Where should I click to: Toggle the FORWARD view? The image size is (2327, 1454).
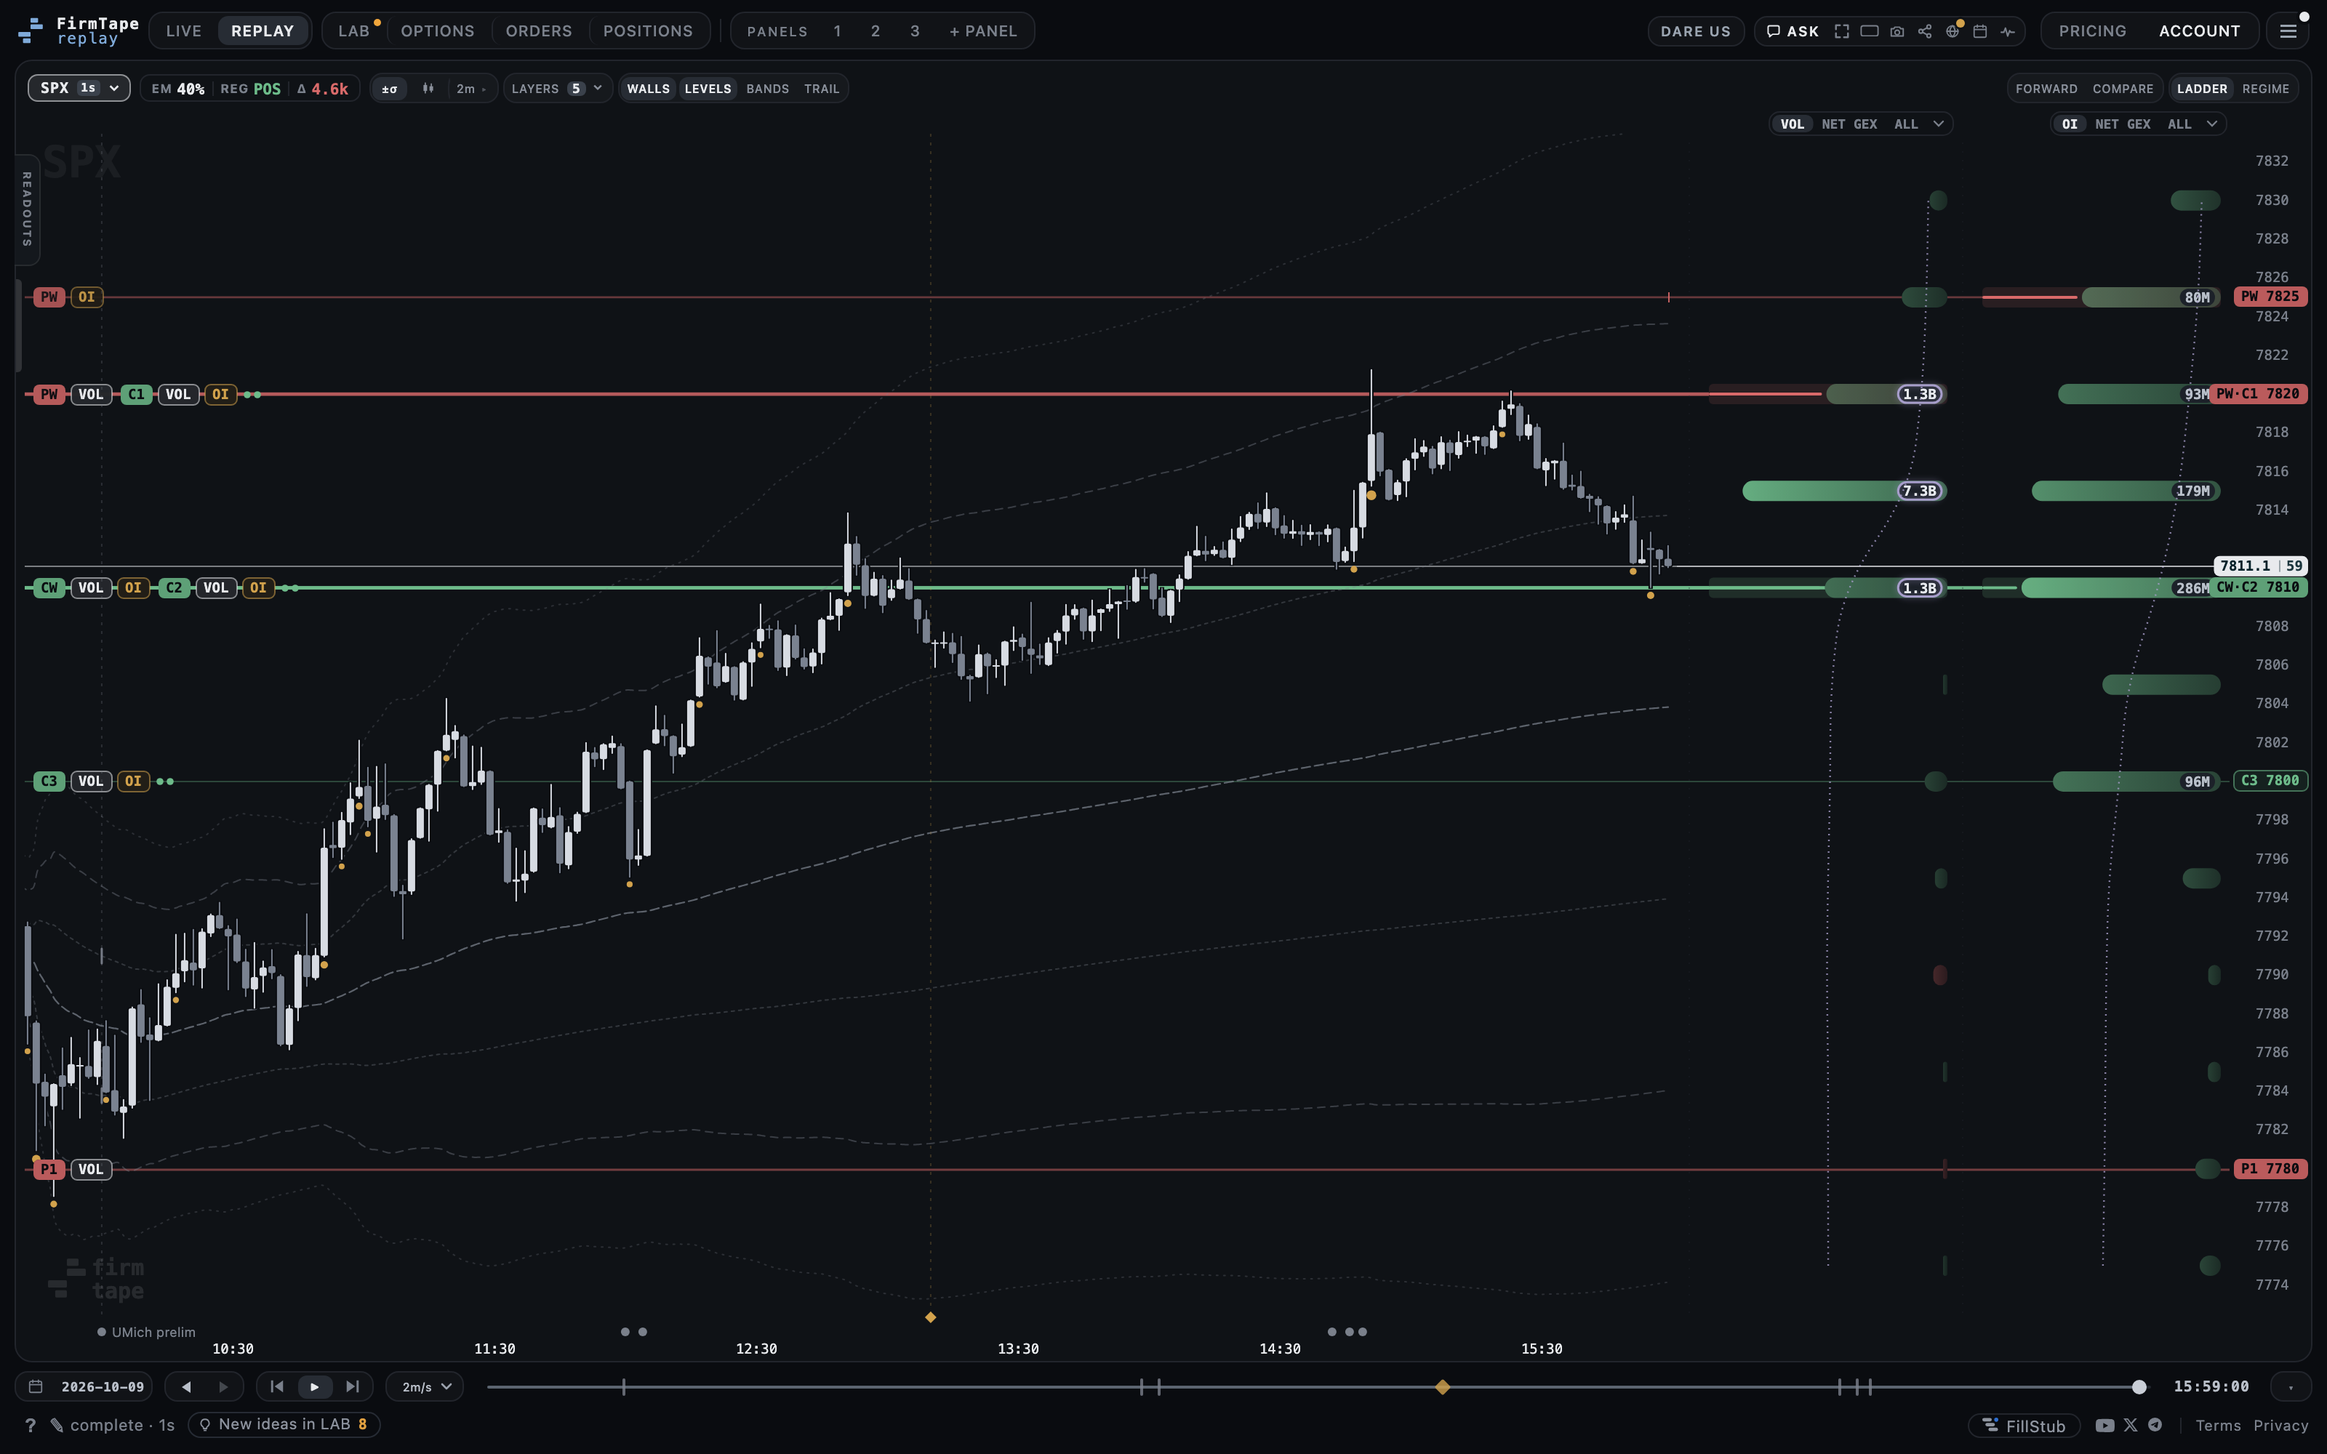(x=2046, y=89)
